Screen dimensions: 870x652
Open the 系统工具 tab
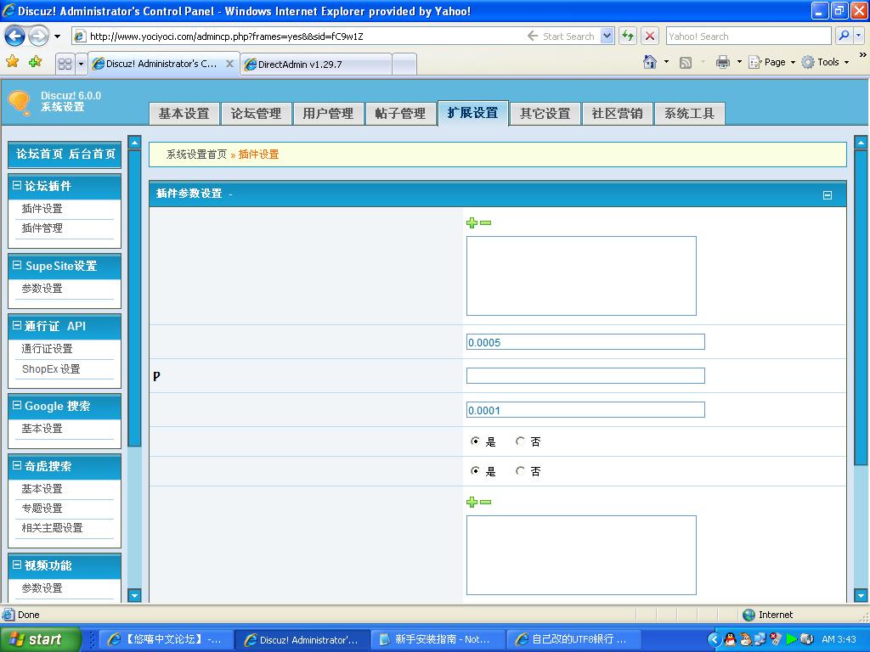tap(689, 114)
